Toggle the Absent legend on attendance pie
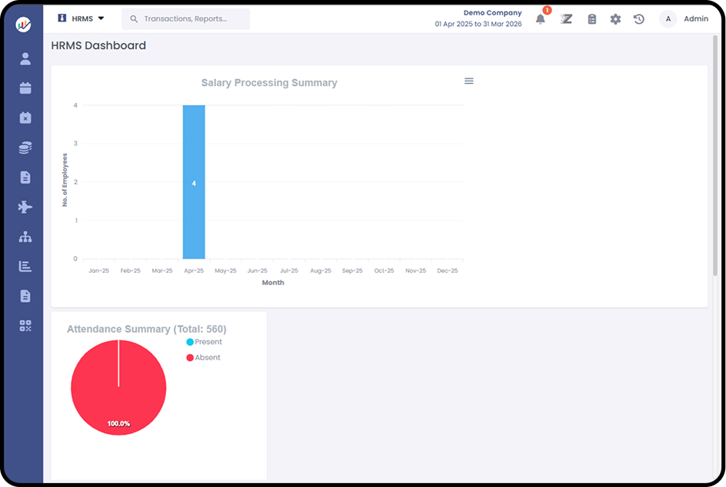 202,356
